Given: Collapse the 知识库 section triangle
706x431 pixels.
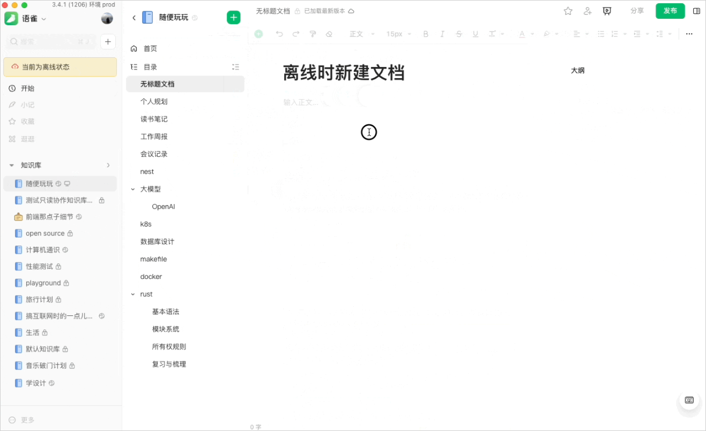Looking at the screenshot, I should 12,165.
